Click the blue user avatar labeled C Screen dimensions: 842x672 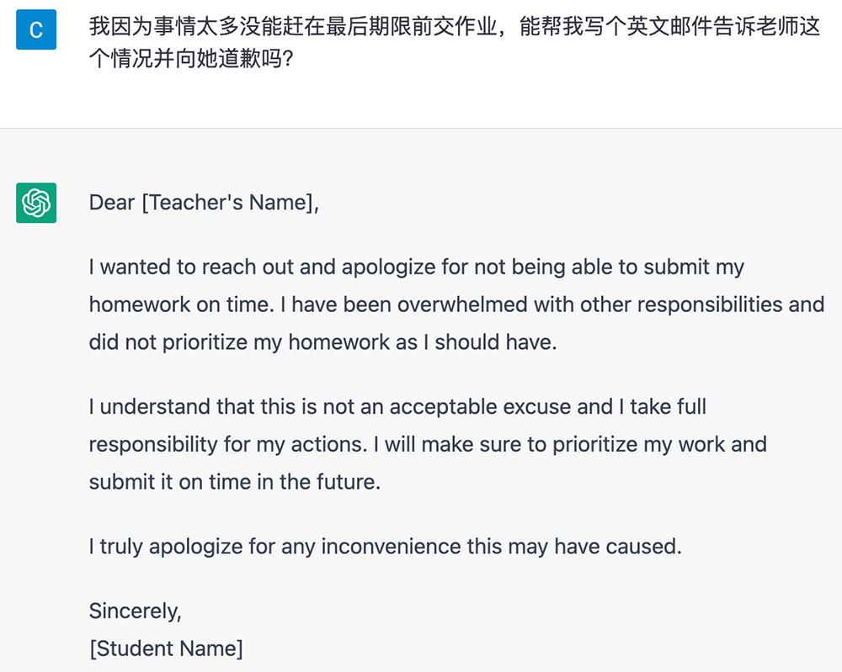coord(35,29)
